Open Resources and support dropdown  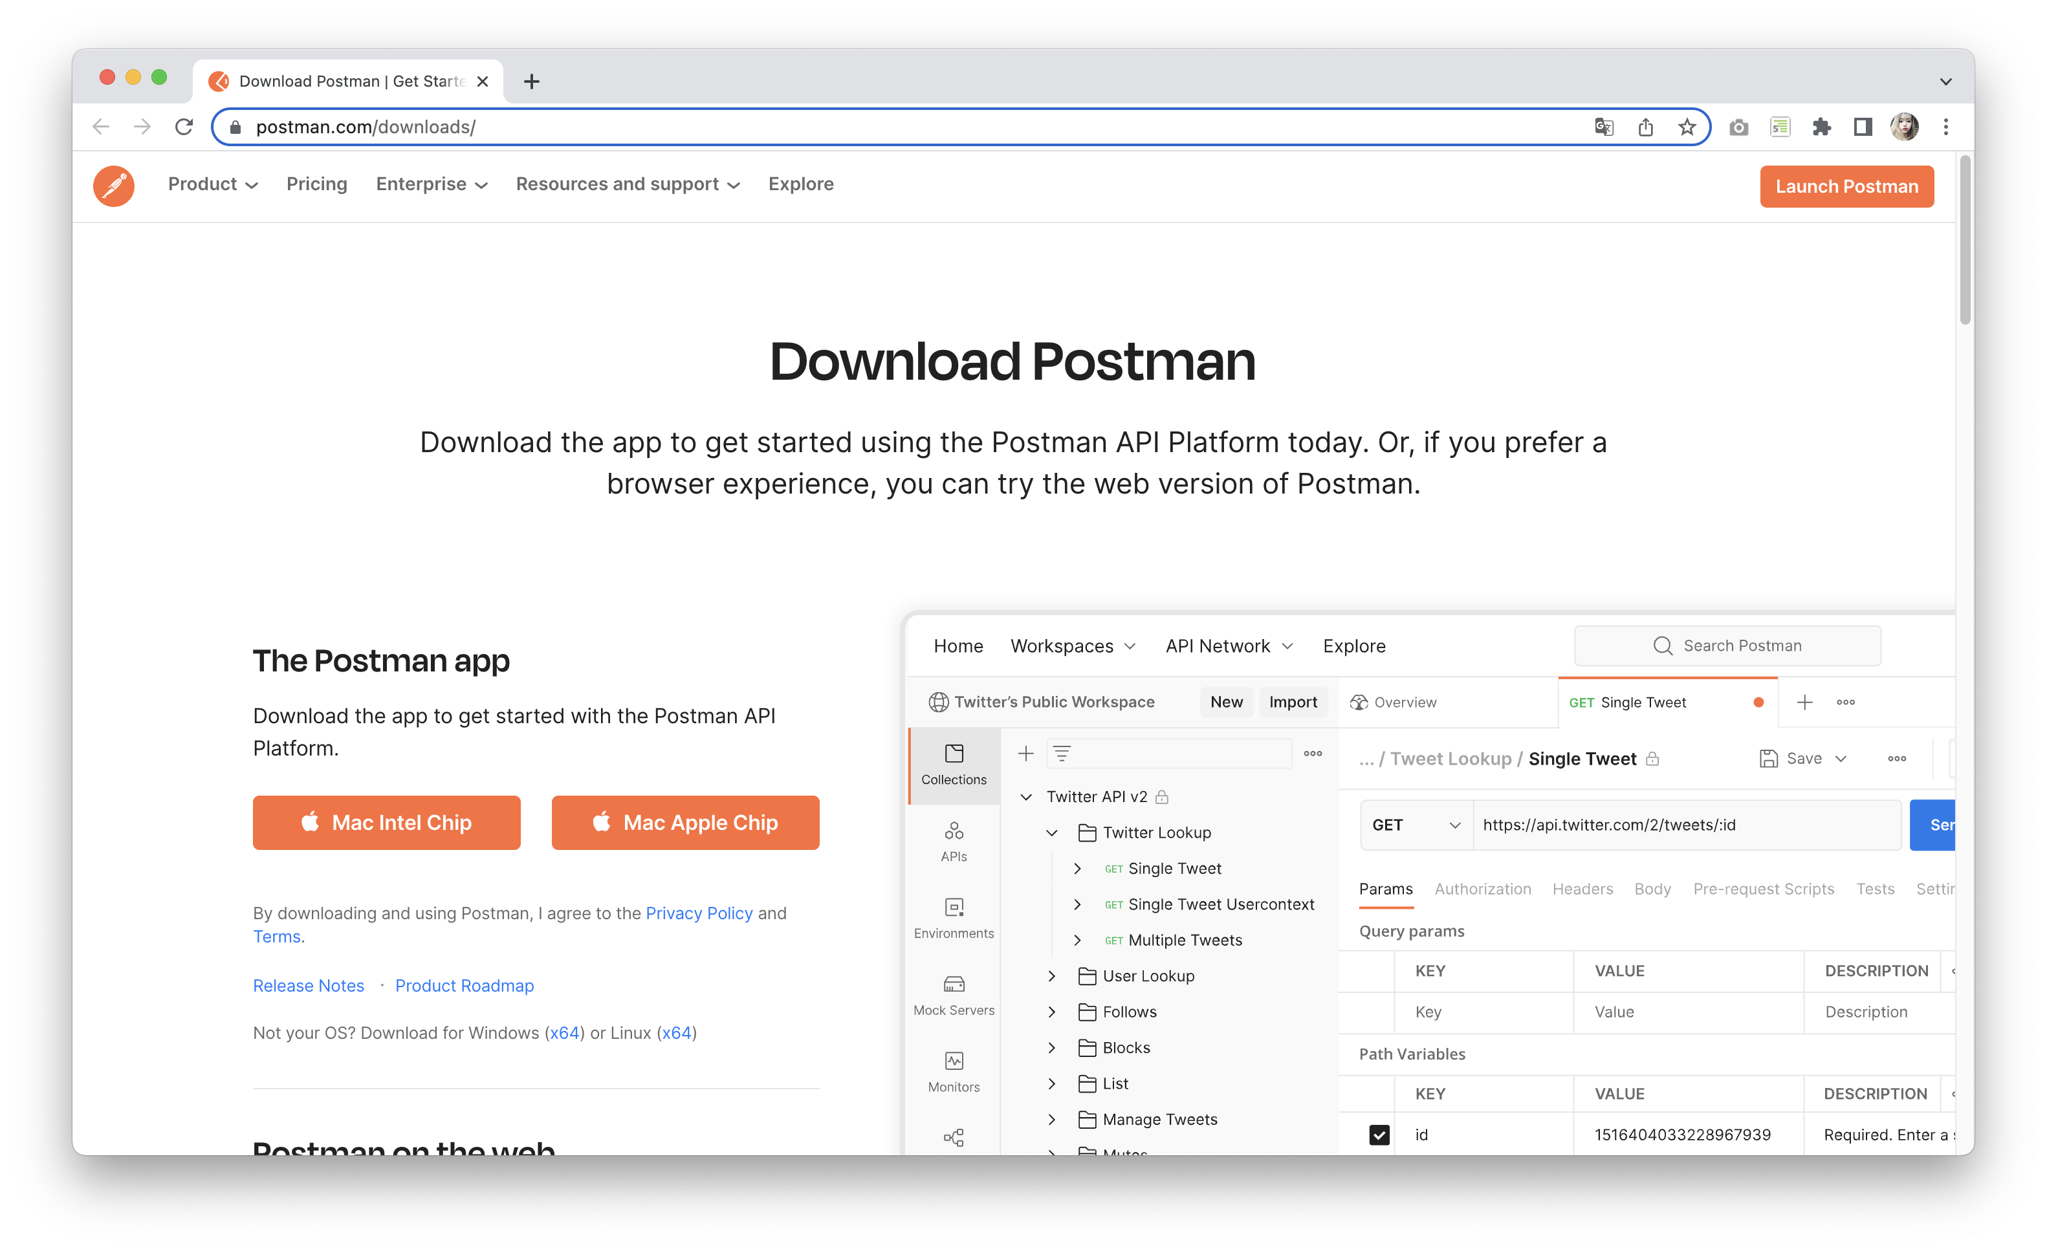point(627,184)
